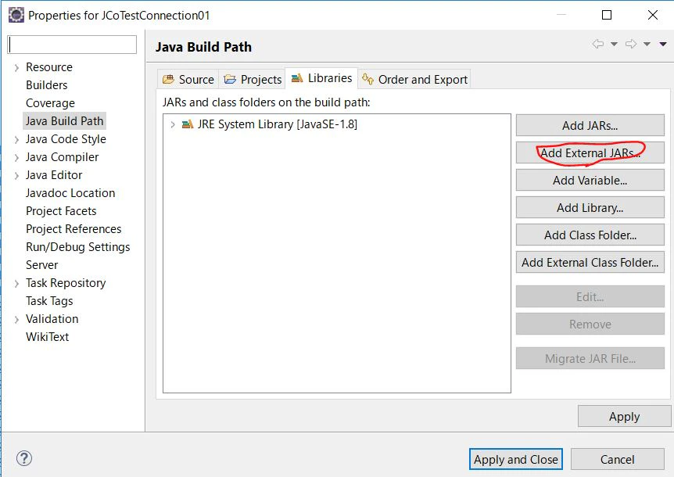Open the back history dropdown arrow
The width and height of the screenshot is (674, 477).
(615, 44)
